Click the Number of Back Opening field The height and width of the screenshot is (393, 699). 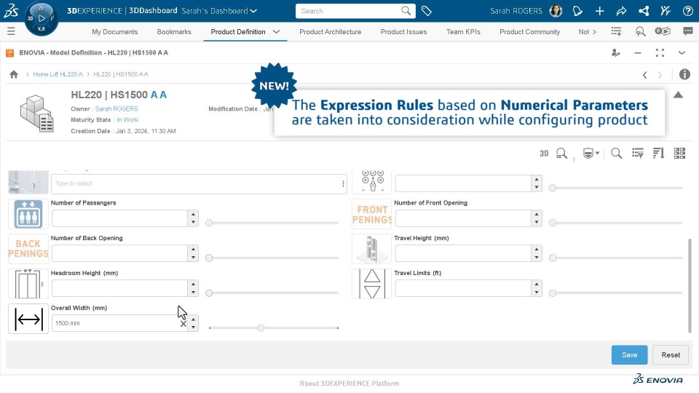click(120, 253)
